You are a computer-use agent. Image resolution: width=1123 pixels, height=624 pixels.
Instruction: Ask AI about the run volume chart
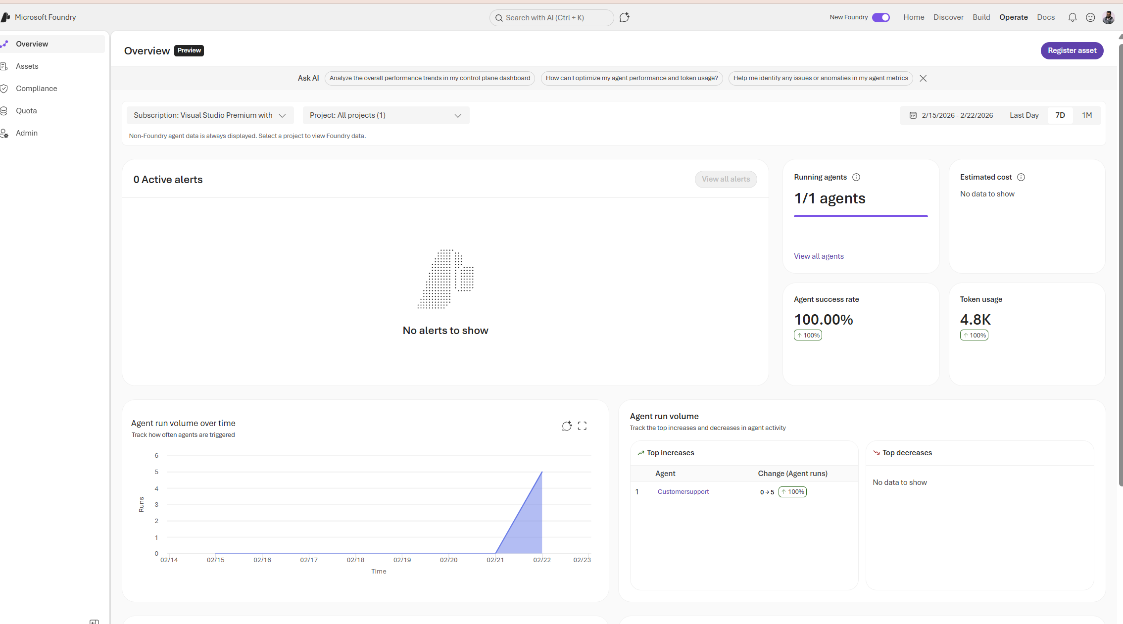(567, 426)
